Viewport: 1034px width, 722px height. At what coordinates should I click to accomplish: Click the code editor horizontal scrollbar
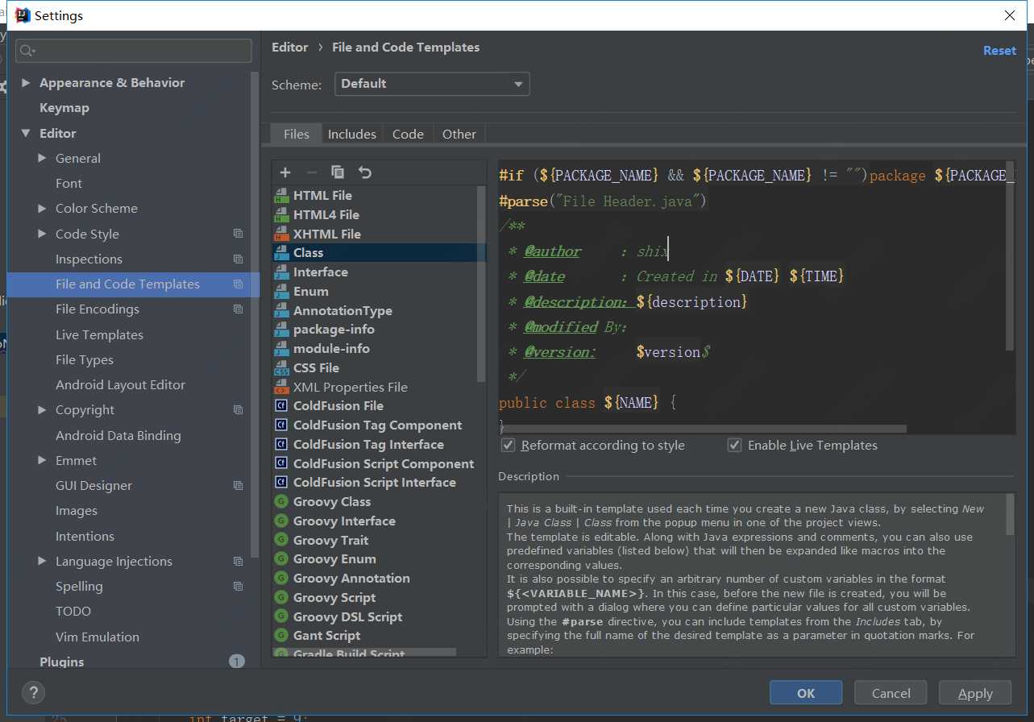coord(703,429)
